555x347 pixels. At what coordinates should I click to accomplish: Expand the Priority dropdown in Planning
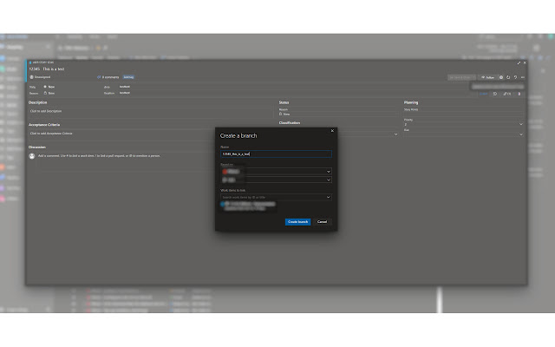(520, 124)
